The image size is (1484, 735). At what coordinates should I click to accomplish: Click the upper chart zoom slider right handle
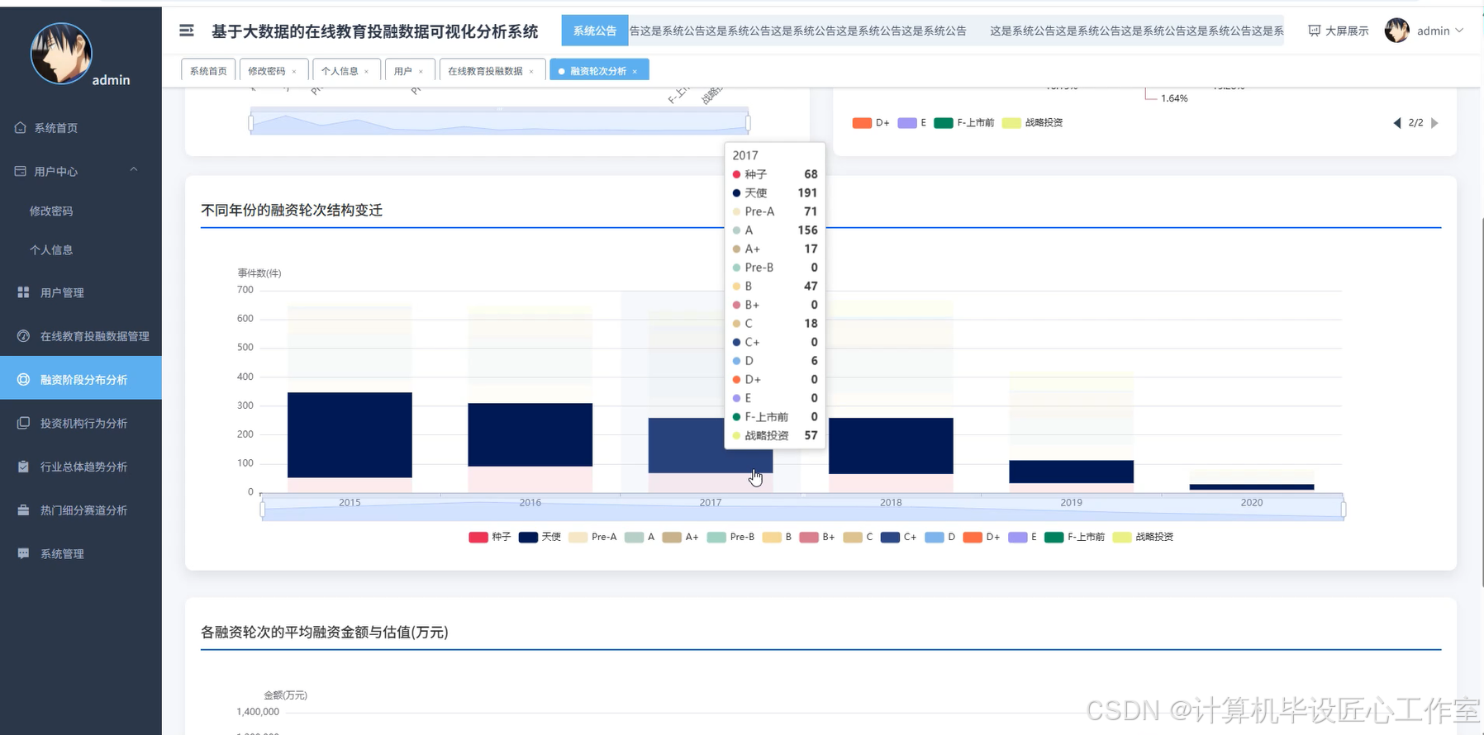[x=748, y=124]
